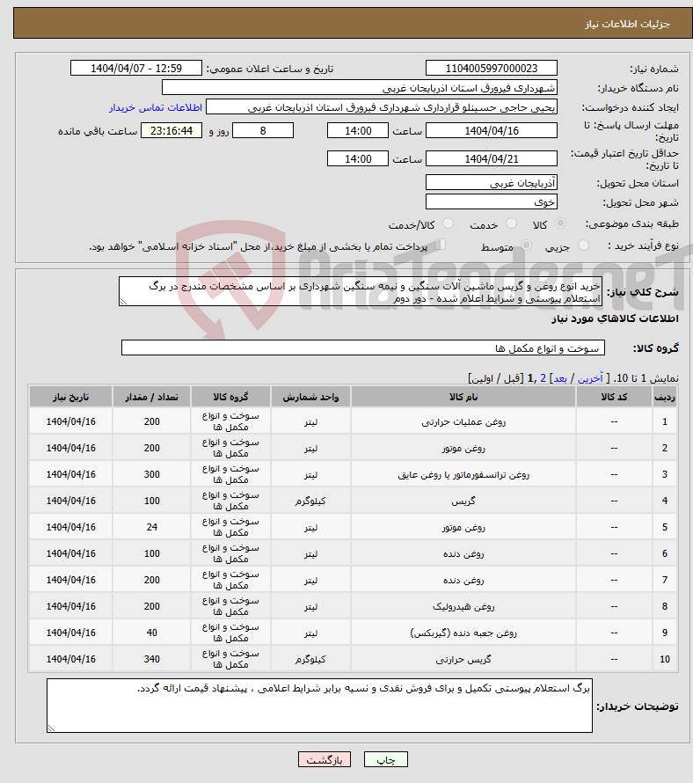This screenshot has width=693, height=783.
Task: Click the remaining days field showing 8
Action: click(x=263, y=131)
